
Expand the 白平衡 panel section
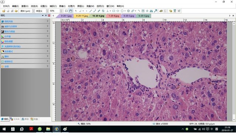25,36
